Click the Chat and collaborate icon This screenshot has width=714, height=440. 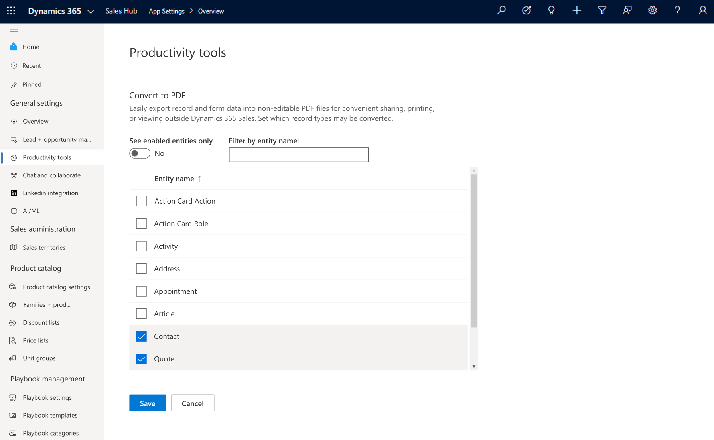click(14, 175)
